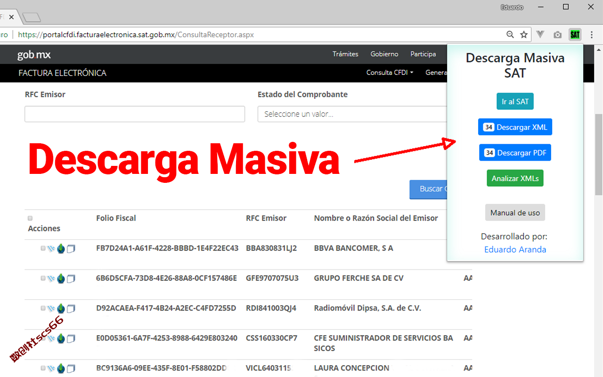603x377 pixels.
Task: Click the Analizar XMLs button
Action: tap(515, 179)
